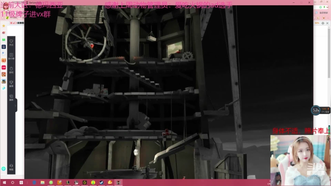
Task: Open the white document icon in browser sidebar
Action: point(4,53)
